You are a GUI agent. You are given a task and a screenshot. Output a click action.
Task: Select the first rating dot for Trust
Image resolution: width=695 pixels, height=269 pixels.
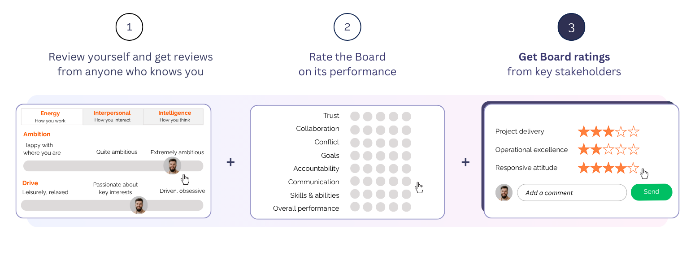coord(355,116)
